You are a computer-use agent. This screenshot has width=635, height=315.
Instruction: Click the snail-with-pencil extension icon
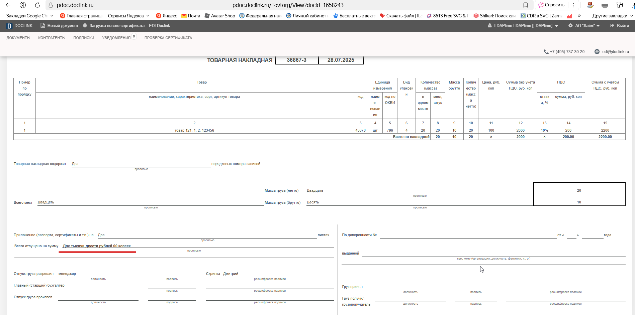tap(590, 5)
